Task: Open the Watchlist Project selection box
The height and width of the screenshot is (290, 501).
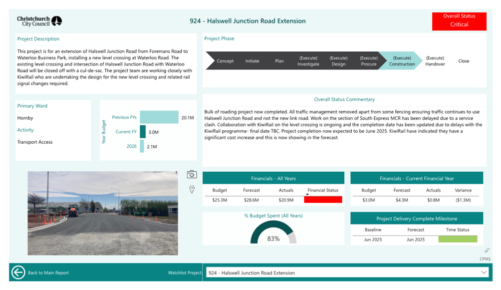Action: 344,273
